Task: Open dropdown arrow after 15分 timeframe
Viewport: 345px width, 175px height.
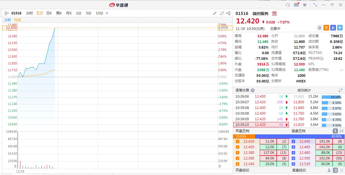Action: point(107,13)
